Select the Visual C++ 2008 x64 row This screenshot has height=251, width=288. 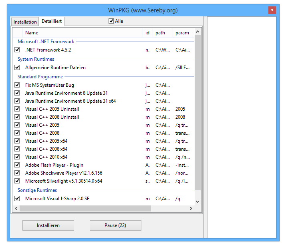click(x=104, y=149)
